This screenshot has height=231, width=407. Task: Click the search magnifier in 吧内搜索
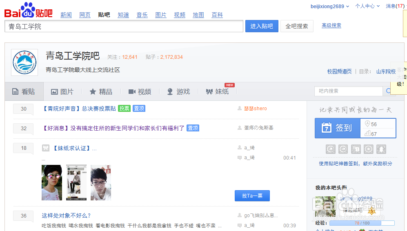tap(389, 91)
